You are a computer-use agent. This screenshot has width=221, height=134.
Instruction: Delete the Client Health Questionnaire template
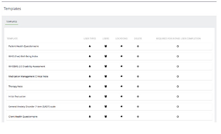[138, 116]
